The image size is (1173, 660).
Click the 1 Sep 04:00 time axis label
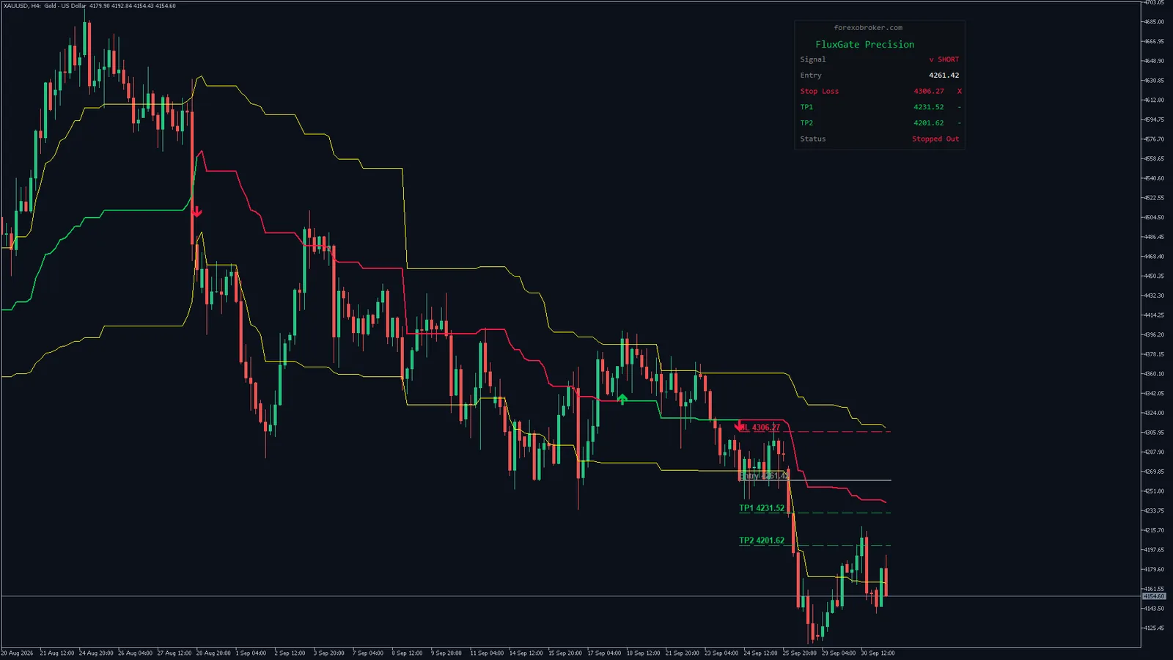pos(251,653)
